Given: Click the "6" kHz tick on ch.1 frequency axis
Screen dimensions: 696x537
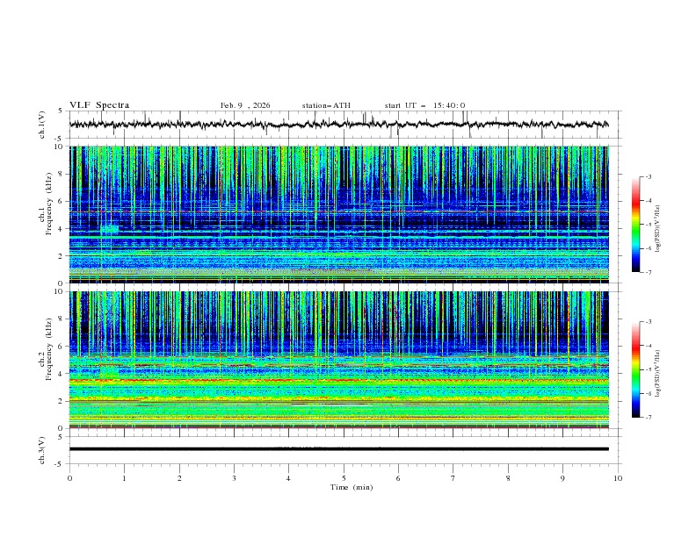Looking at the screenshot, I should [62, 201].
